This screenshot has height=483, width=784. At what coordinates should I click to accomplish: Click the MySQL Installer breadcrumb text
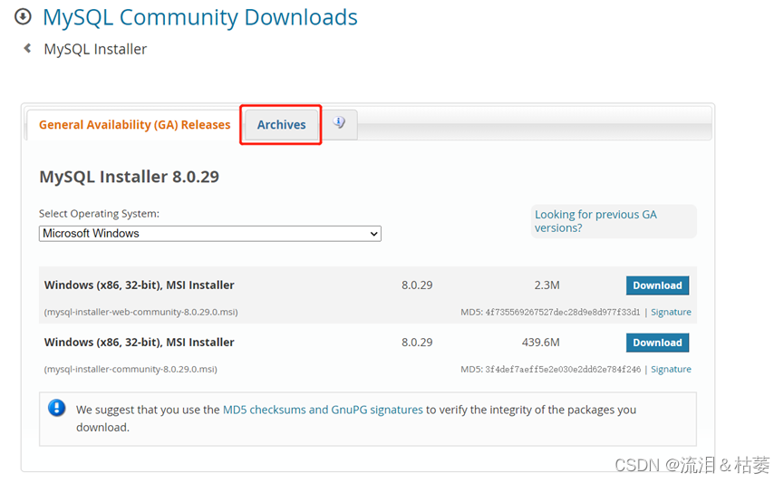click(95, 49)
